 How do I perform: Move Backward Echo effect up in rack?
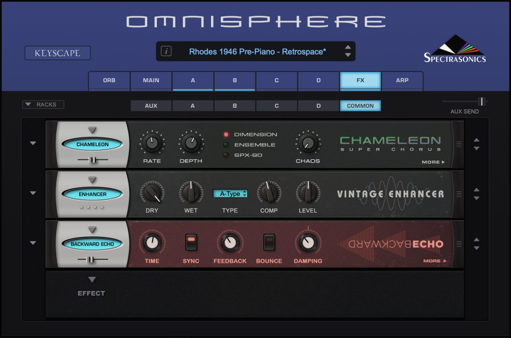pos(476,239)
